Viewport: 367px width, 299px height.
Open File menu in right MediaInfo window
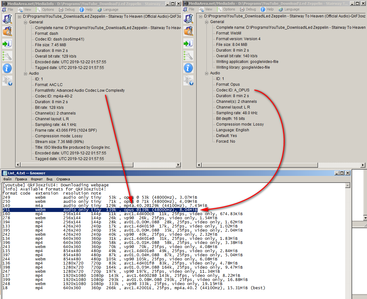(189, 9)
